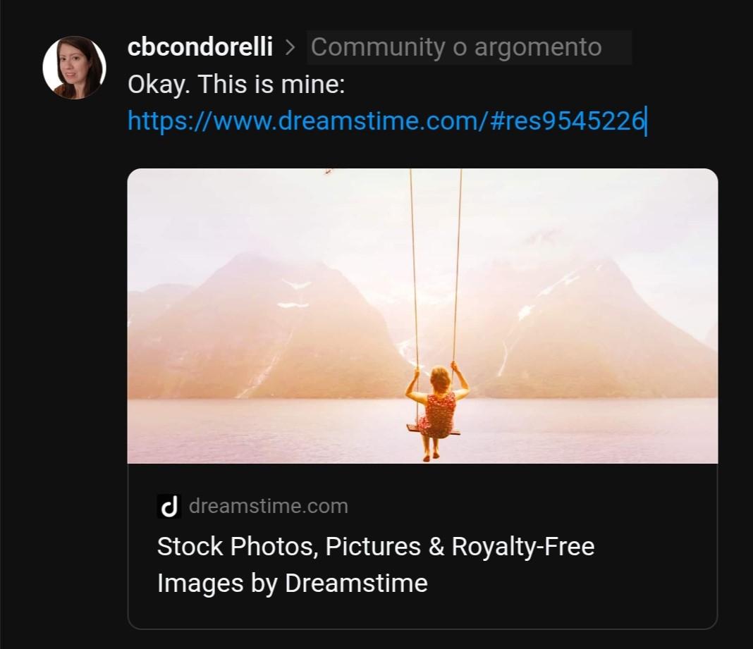Click the swing seat plank in the photo
The image size is (753, 649).
(434, 431)
